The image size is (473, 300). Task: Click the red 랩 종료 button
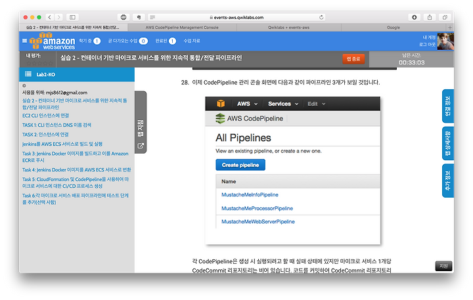[353, 59]
